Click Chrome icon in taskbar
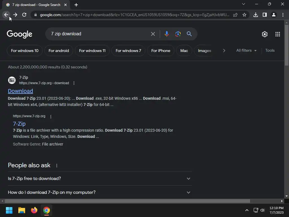The width and height of the screenshot is (289, 217). click(47, 210)
